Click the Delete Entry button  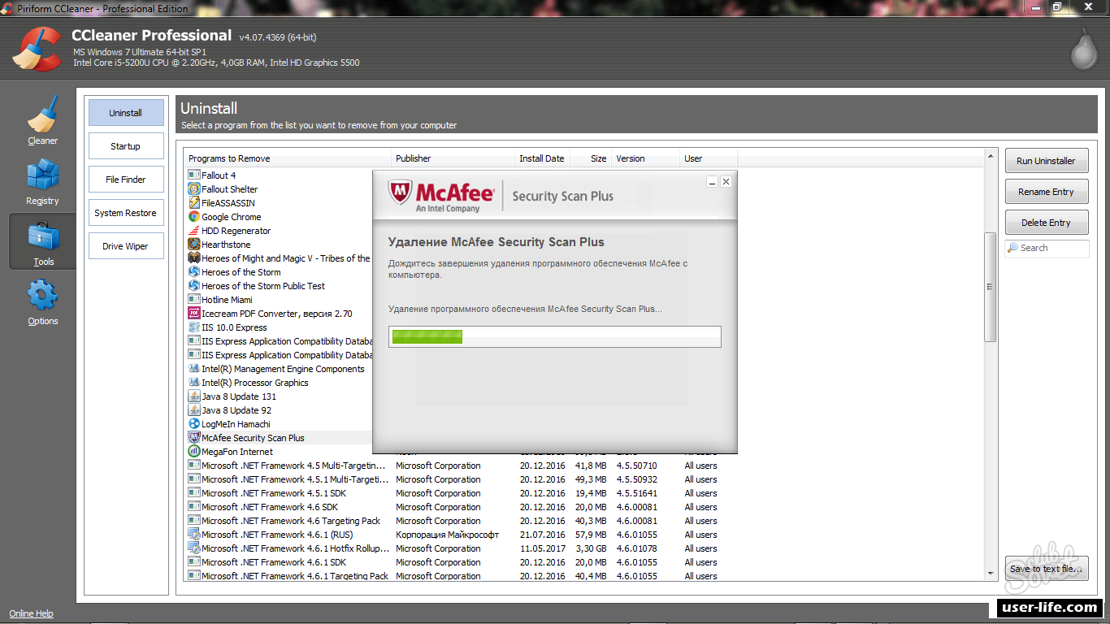click(1046, 223)
